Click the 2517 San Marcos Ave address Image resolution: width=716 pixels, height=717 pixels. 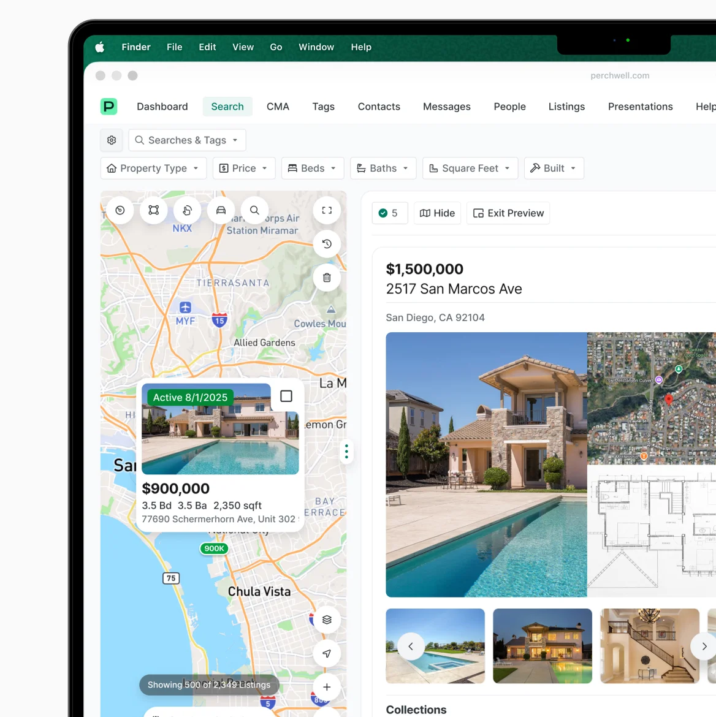454,289
